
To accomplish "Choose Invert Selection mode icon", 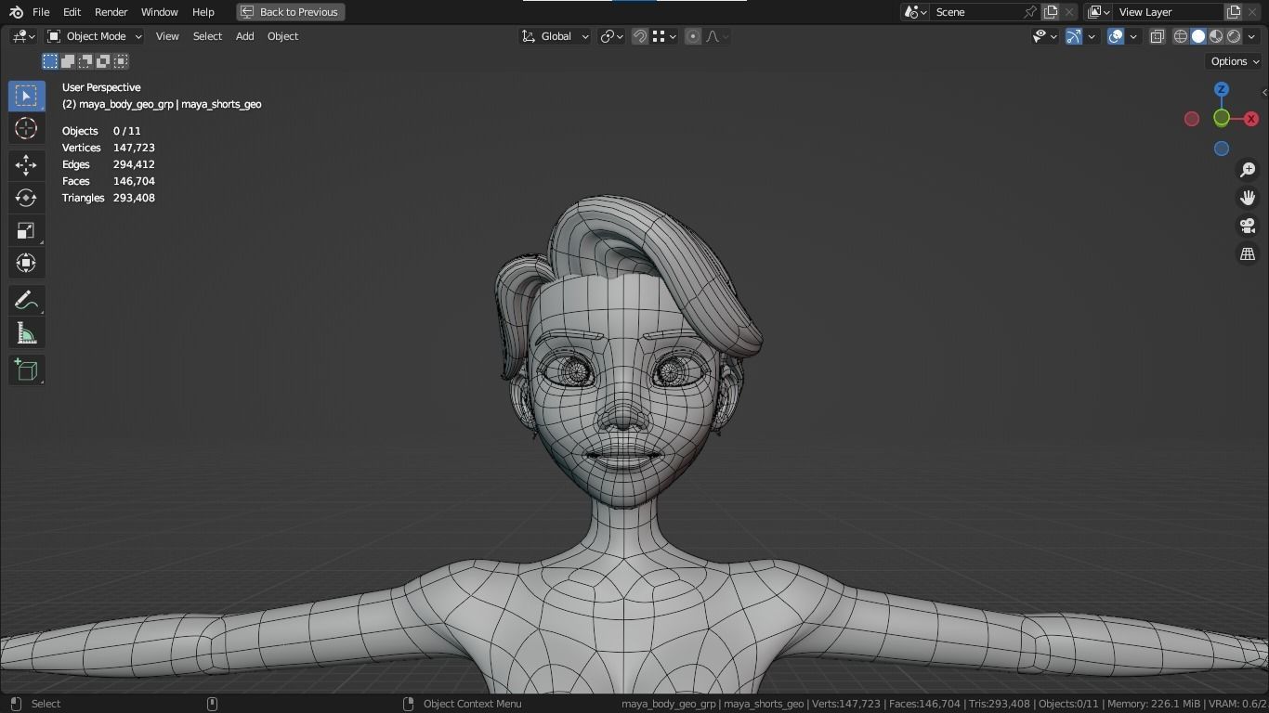I will coord(103,61).
